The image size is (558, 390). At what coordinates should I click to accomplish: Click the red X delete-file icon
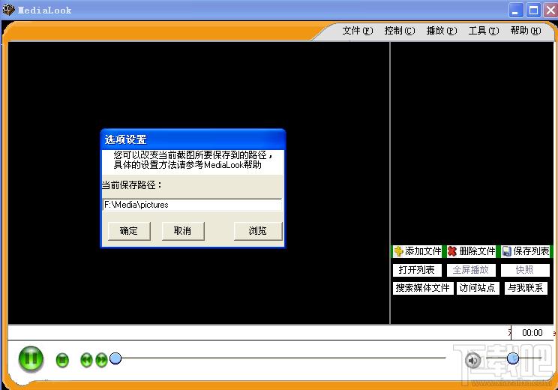(452, 251)
